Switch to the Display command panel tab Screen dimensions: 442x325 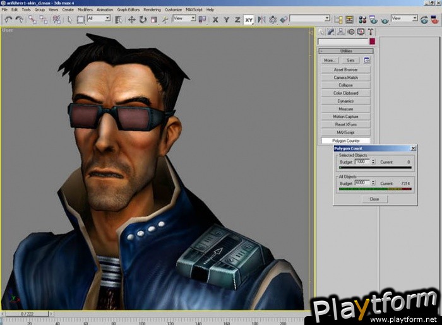click(x=361, y=32)
